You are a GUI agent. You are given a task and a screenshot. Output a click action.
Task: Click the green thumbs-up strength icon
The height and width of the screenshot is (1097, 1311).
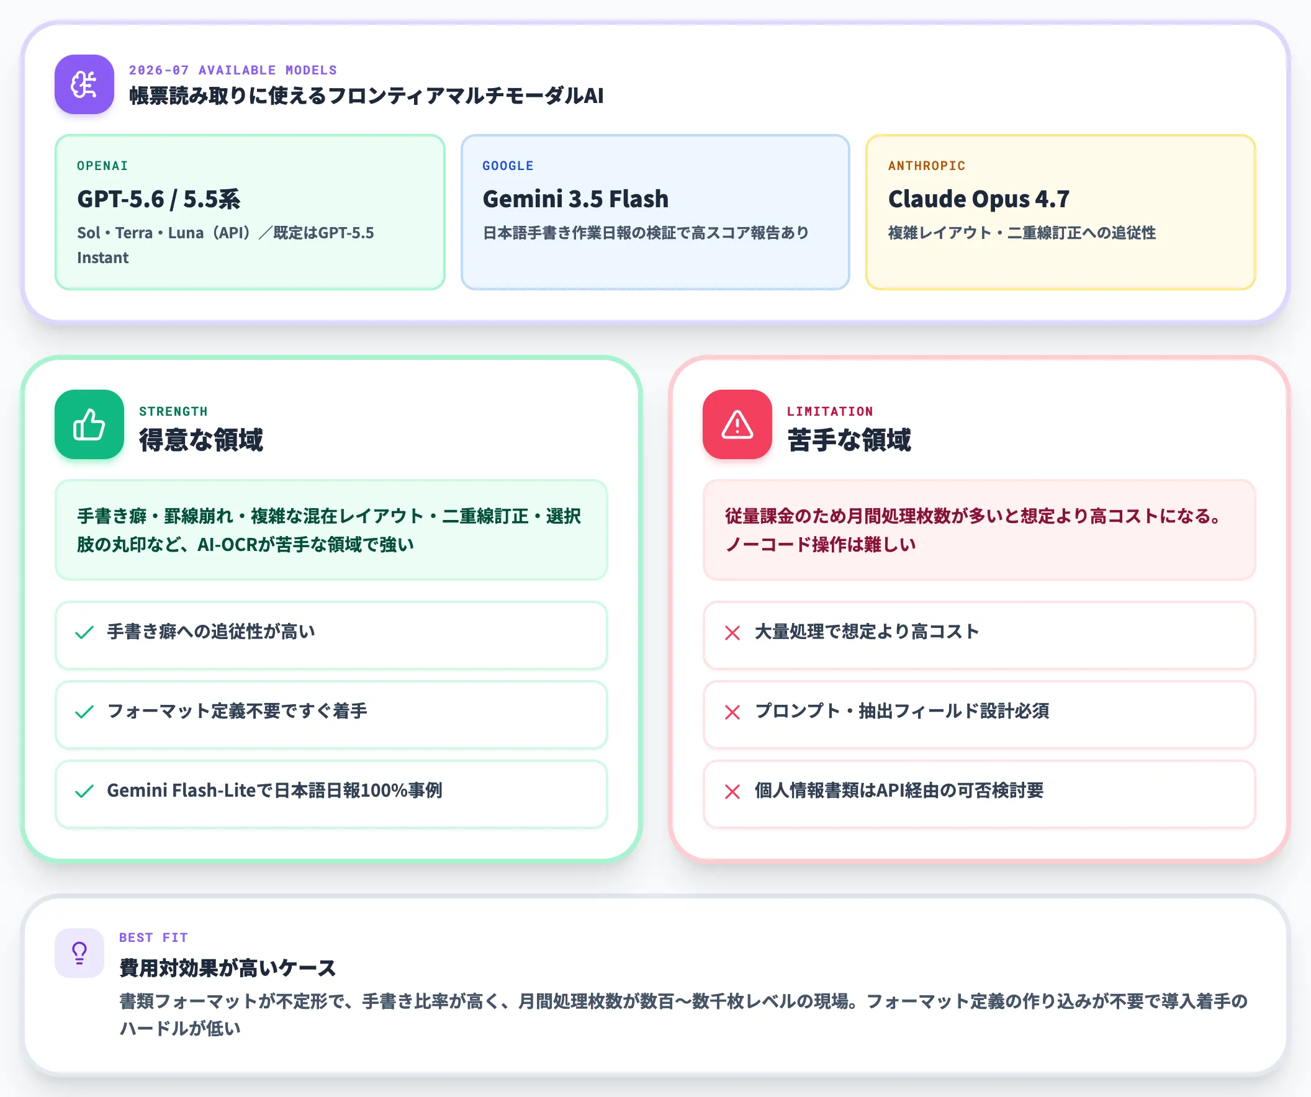89,424
